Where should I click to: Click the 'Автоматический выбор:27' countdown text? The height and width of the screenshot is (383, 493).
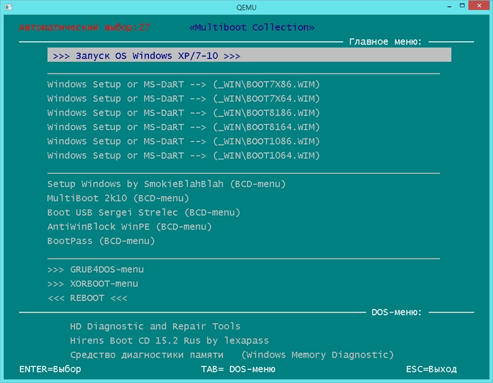tap(84, 27)
